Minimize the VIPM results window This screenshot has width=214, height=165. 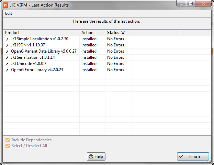(181, 3)
